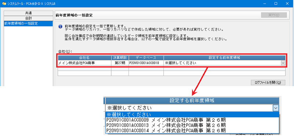Open the 会計 section tab

point(29,18)
